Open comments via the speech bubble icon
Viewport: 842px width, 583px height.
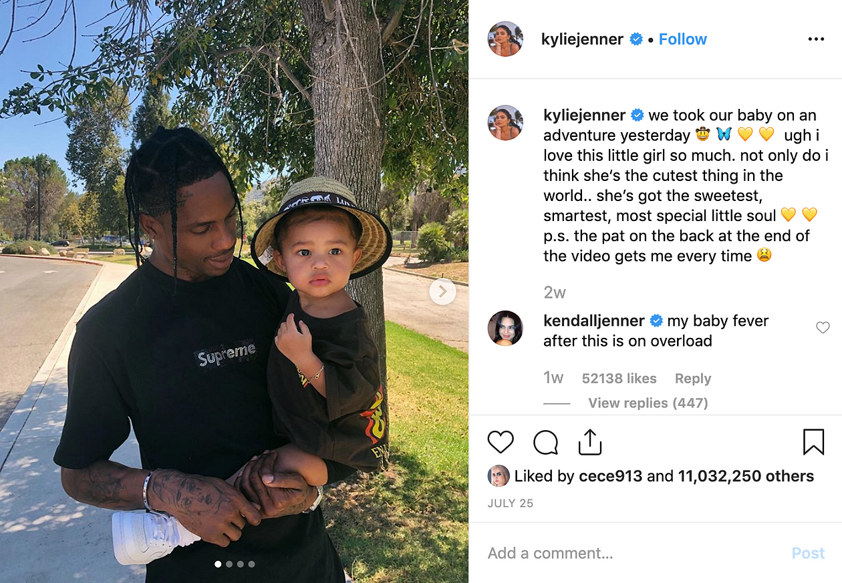click(x=545, y=442)
